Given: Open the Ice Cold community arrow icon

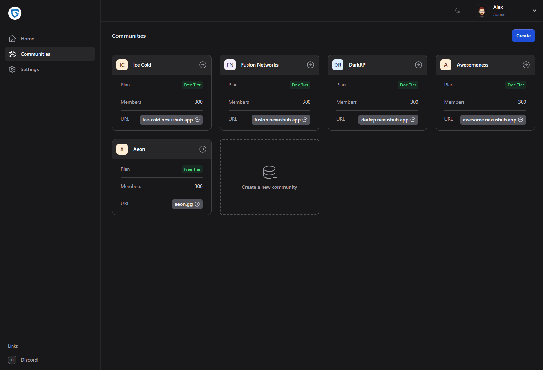Looking at the screenshot, I should click(x=203, y=65).
